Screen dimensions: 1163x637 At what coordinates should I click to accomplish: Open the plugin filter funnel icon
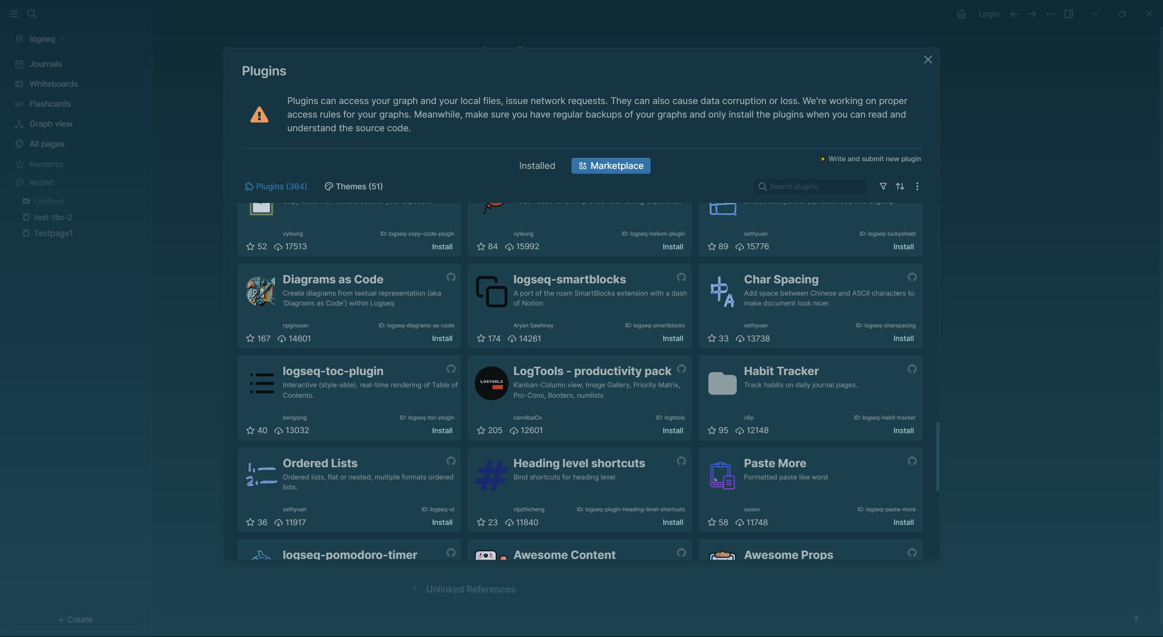tap(883, 186)
